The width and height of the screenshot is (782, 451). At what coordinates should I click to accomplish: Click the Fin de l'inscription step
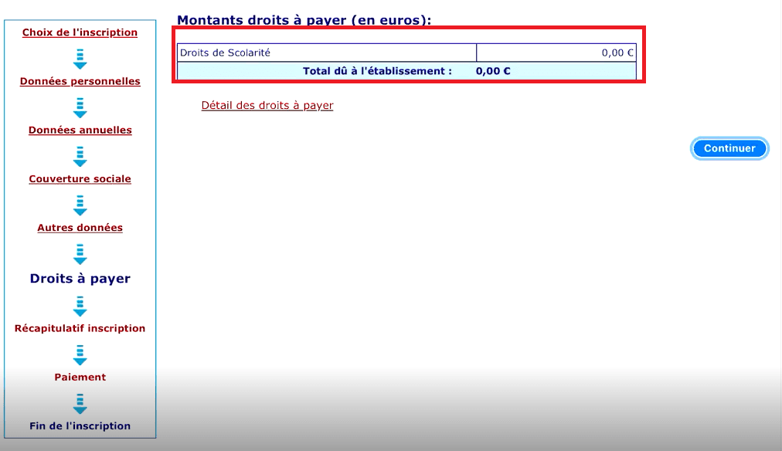(x=80, y=426)
